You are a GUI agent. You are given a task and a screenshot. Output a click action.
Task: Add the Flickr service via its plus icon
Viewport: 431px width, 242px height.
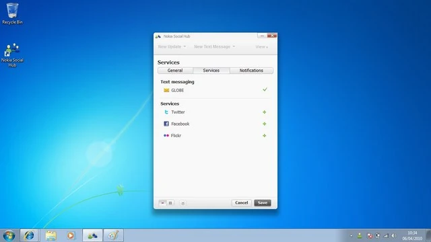265,136
